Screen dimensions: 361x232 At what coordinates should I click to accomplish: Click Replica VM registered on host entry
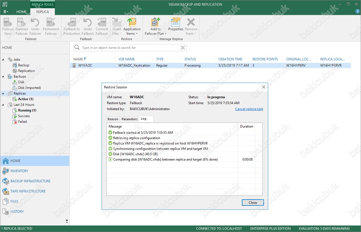(160, 143)
